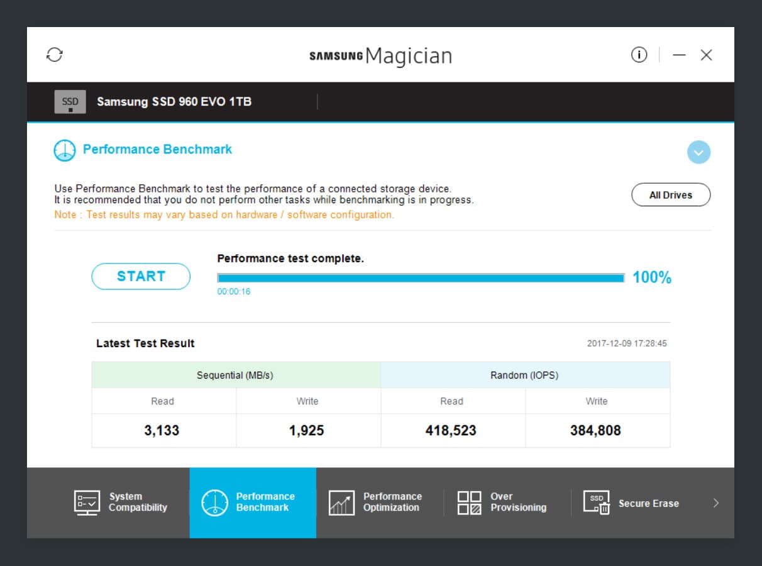This screenshot has width=762, height=566.
Task: Click the benchmark progress bar
Action: (421, 277)
